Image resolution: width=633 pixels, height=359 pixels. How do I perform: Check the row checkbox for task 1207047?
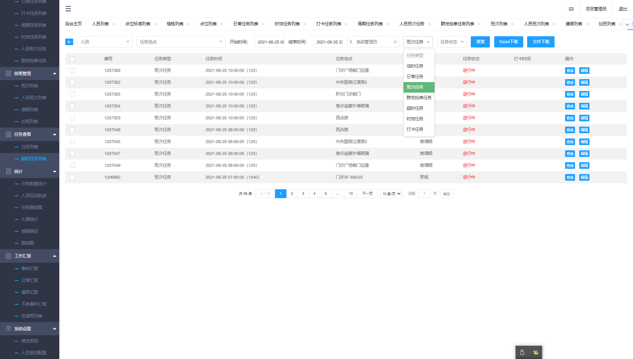coord(72,154)
